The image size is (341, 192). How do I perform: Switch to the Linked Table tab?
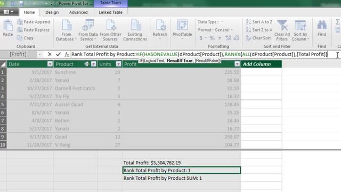pos(110,12)
